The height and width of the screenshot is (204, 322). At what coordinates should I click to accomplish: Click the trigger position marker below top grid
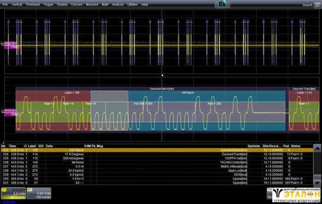tap(162, 74)
